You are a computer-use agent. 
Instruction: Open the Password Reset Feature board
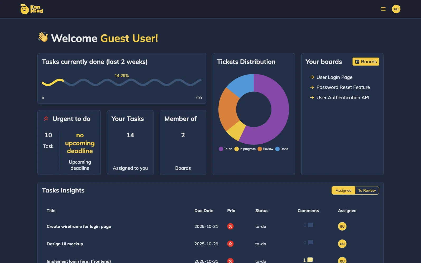(x=343, y=87)
